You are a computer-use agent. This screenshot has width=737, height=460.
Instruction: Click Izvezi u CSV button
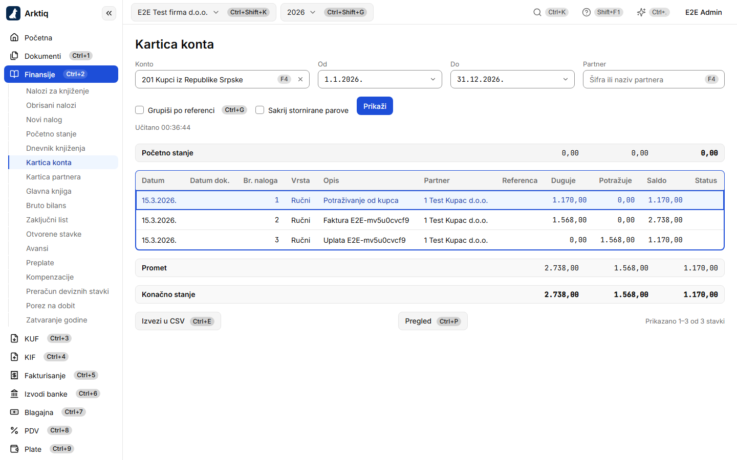pyautogui.click(x=178, y=321)
